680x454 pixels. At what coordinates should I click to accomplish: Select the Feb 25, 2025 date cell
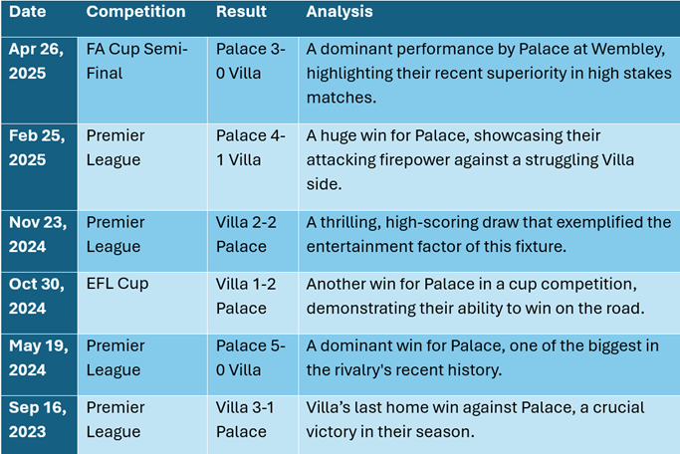point(39,167)
